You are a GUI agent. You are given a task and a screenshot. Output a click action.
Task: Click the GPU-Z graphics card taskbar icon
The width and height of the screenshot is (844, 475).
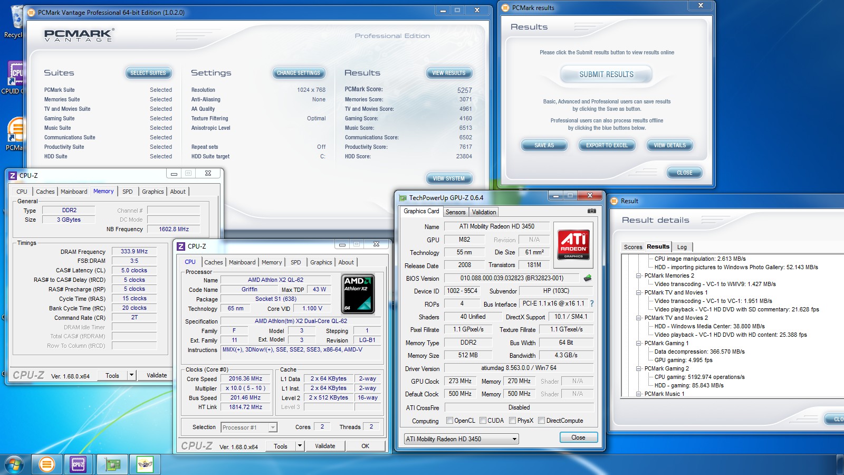(112, 464)
